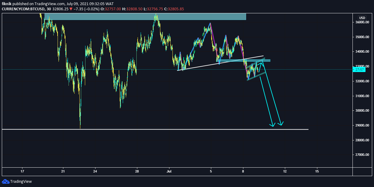Screen dimensions: 374x187
Task: Click the date label 28 on time axis
Action: pos(137,172)
